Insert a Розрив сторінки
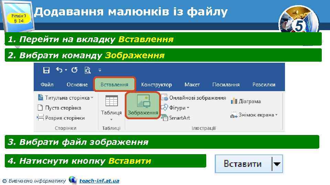Screen dimensions: 330x185 tap(61, 118)
